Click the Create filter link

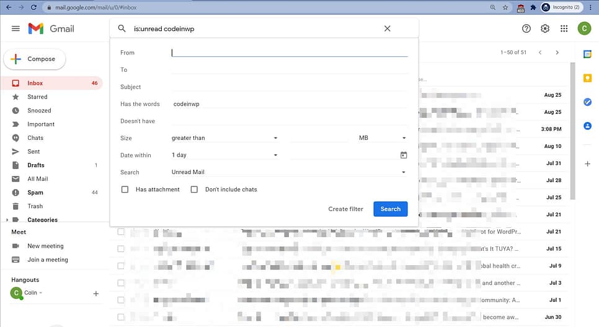coord(345,209)
